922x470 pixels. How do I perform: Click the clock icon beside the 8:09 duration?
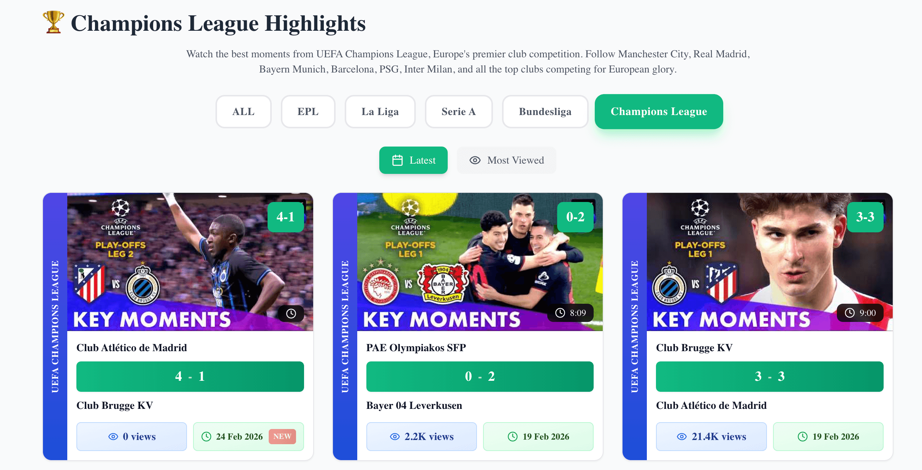point(560,313)
